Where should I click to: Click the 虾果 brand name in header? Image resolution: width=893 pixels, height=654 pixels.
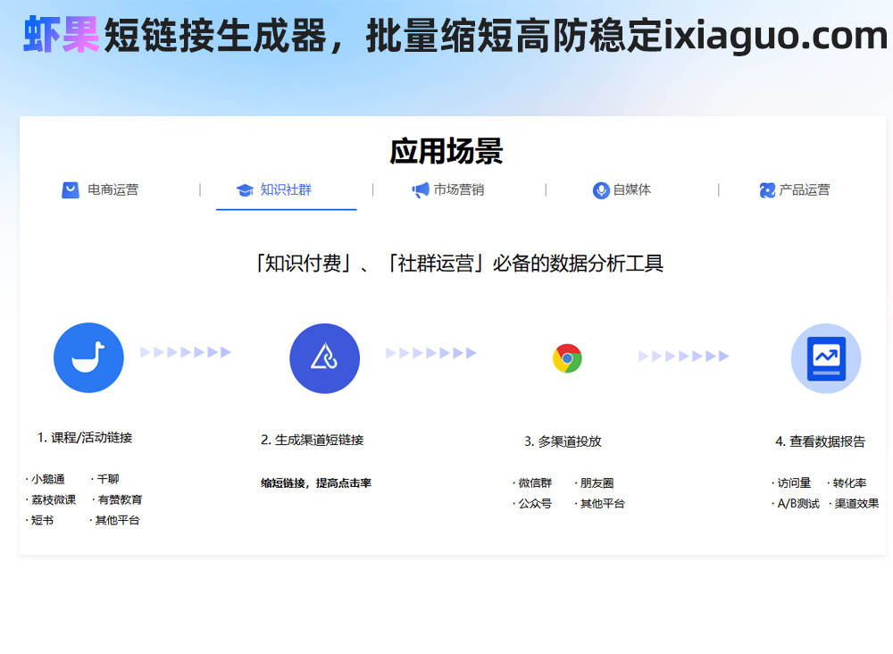click(61, 36)
